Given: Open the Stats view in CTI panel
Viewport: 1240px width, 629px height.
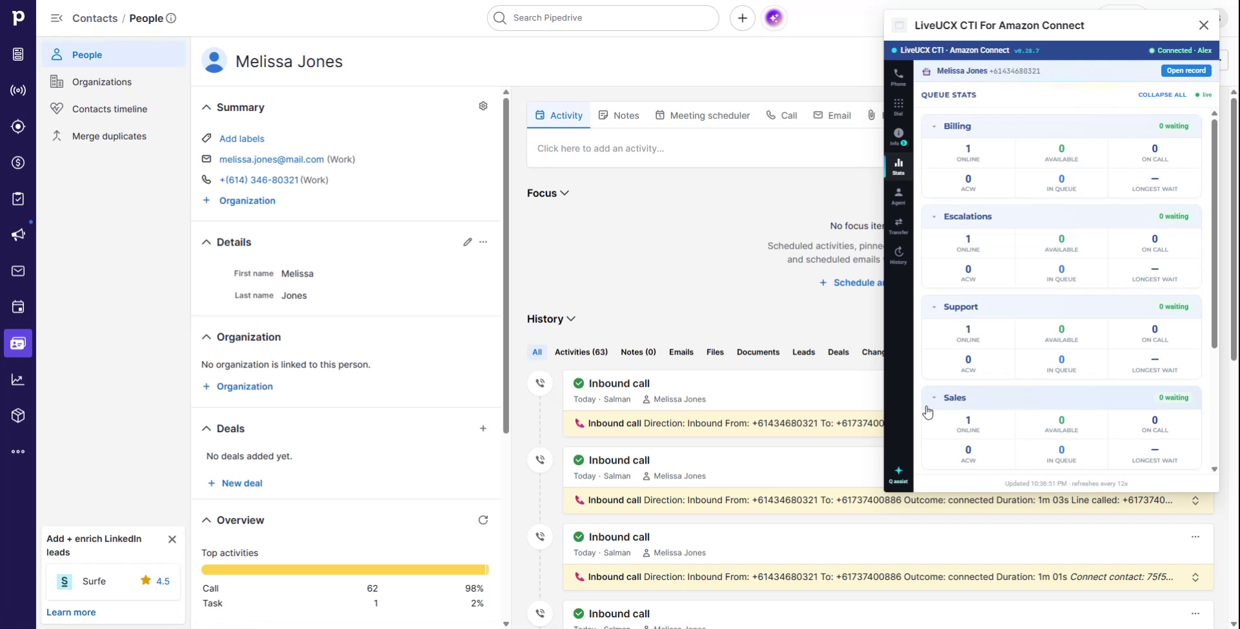Looking at the screenshot, I should pos(898,166).
